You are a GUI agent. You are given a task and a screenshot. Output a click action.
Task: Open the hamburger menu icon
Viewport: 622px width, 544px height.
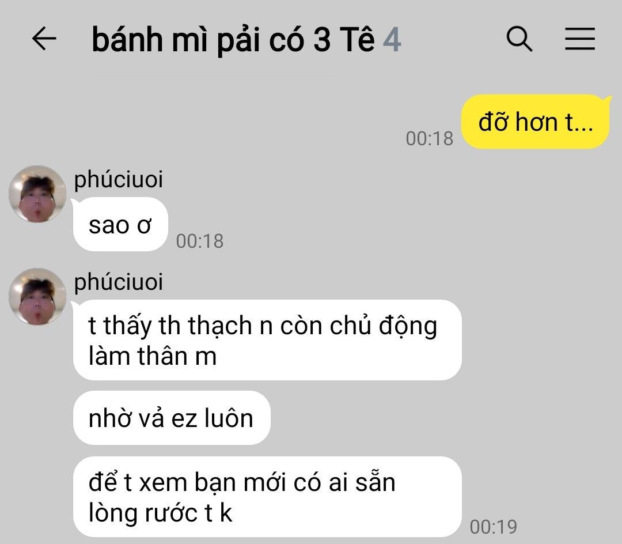(x=580, y=39)
